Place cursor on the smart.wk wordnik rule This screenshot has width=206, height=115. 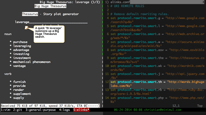click(157, 68)
